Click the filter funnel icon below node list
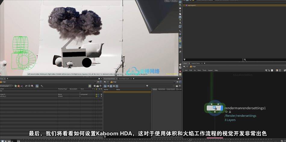Image resolution: width=286 pixels, height=142 pixels. pyautogui.click(x=185, y=60)
